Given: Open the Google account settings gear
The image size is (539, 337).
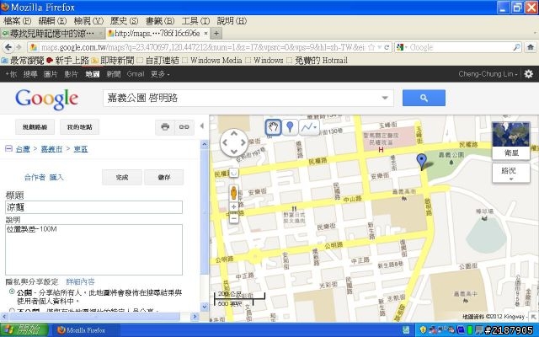Looking at the screenshot, I should pos(528,74).
